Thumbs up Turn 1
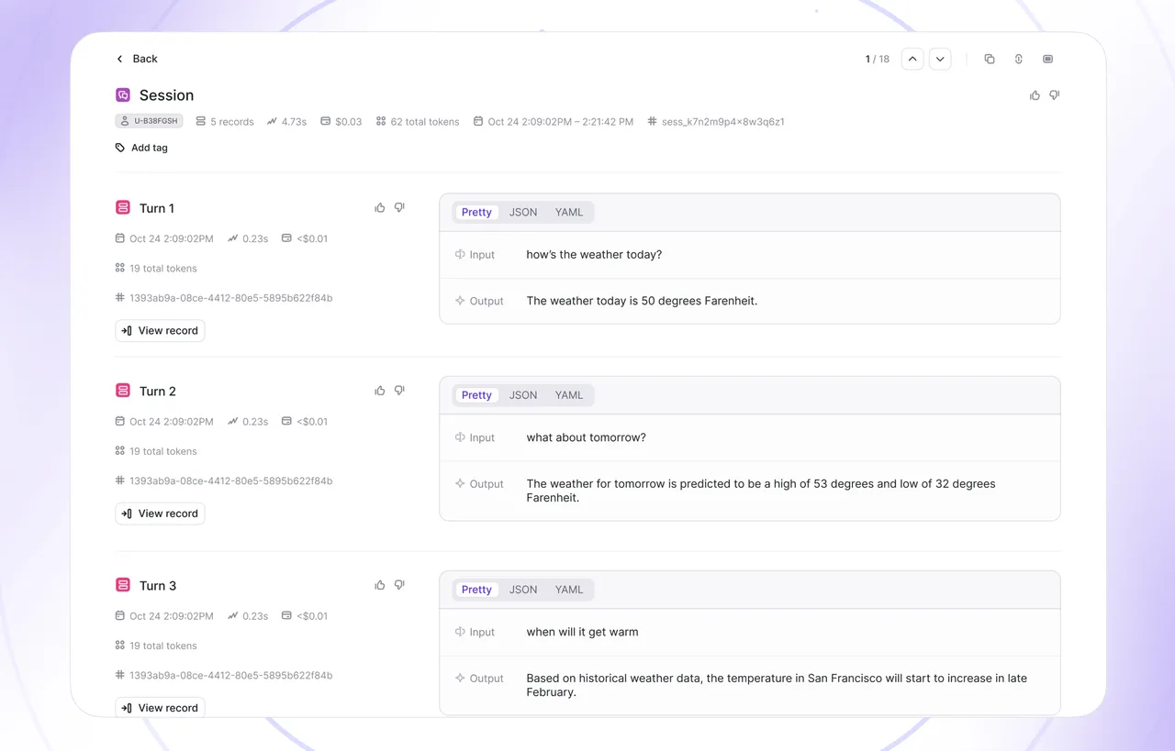The height and width of the screenshot is (751, 1175). pos(380,208)
